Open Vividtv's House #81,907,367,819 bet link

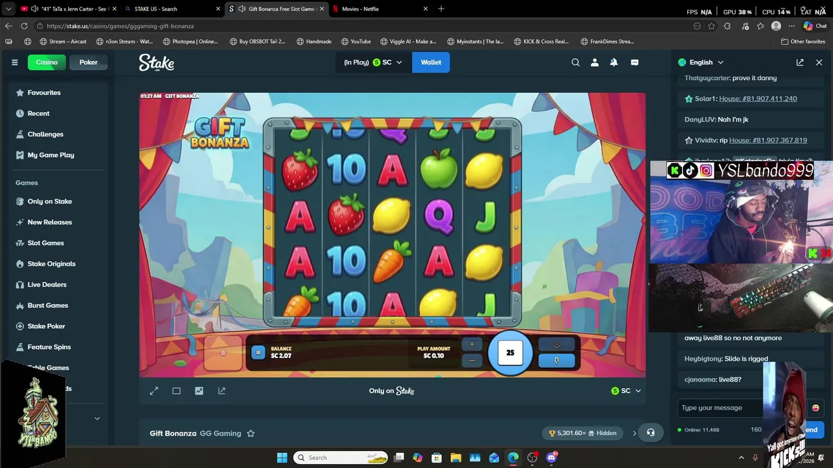click(x=768, y=140)
